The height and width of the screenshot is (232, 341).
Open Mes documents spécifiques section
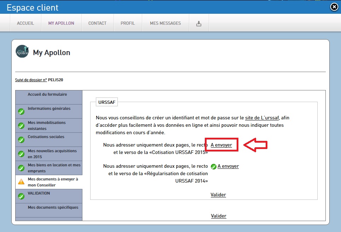point(49,210)
